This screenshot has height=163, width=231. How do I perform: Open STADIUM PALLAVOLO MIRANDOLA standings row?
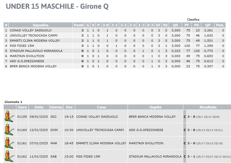click(x=36, y=51)
